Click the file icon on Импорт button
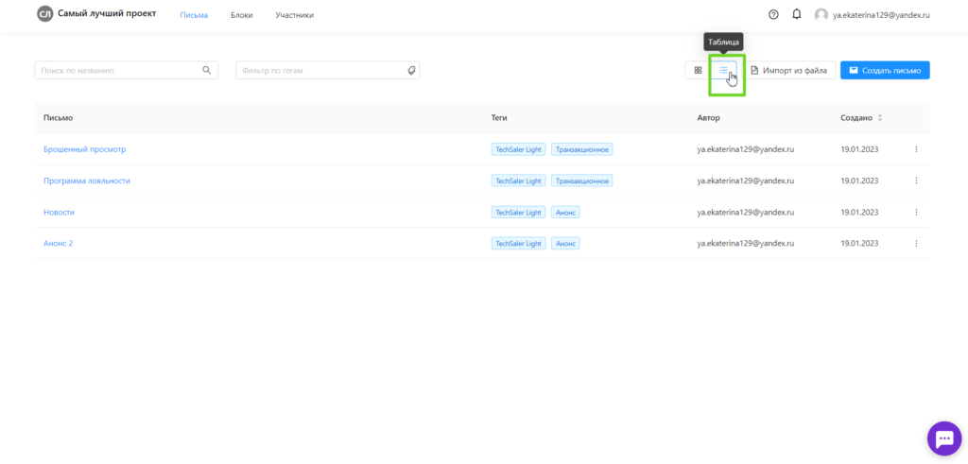The width and height of the screenshot is (968, 464). pyautogui.click(x=754, y=70)
